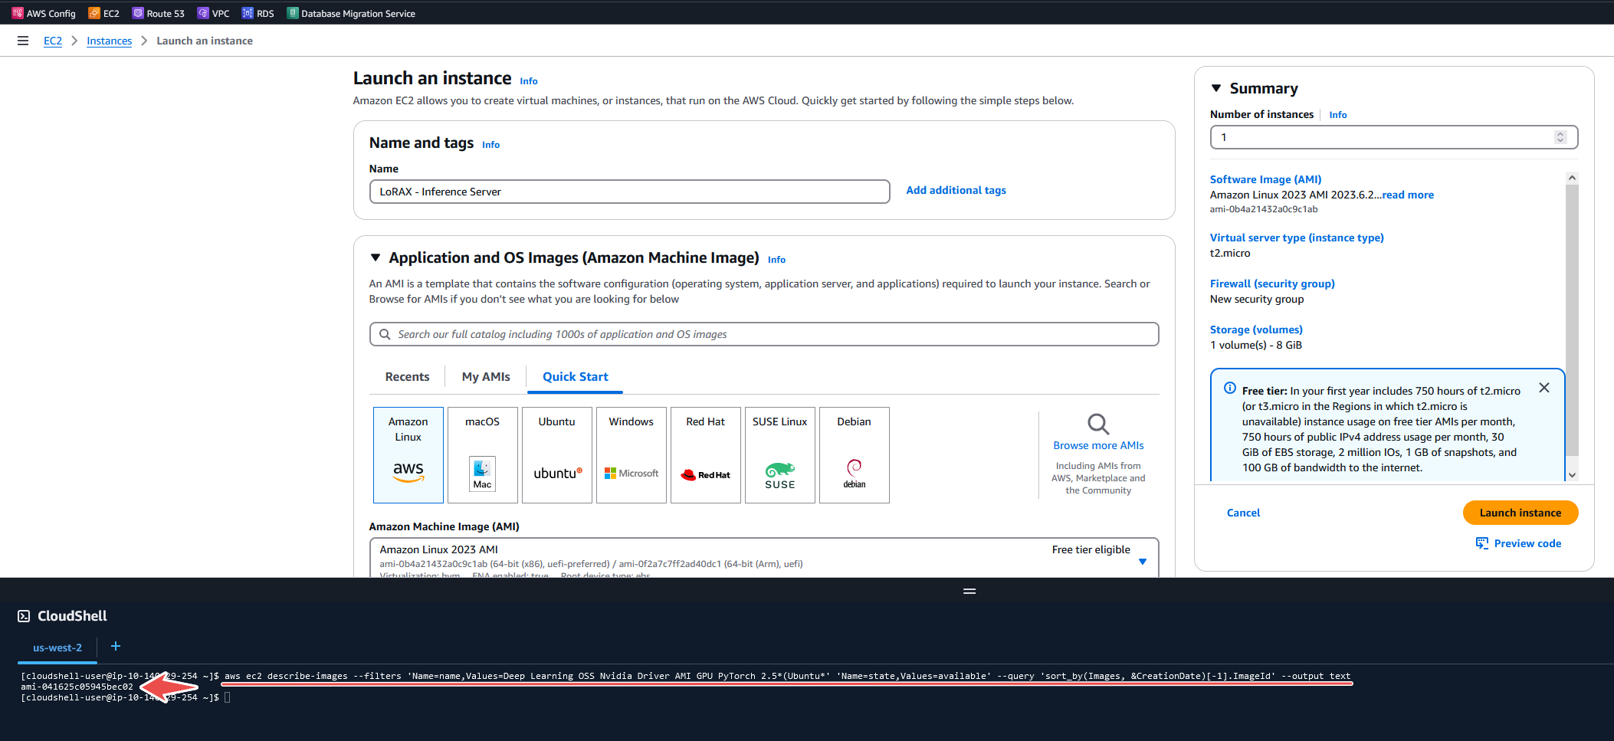Select the Quick Start tab
The width and height of the screenshot is (1614, 741).
[576, 376]
